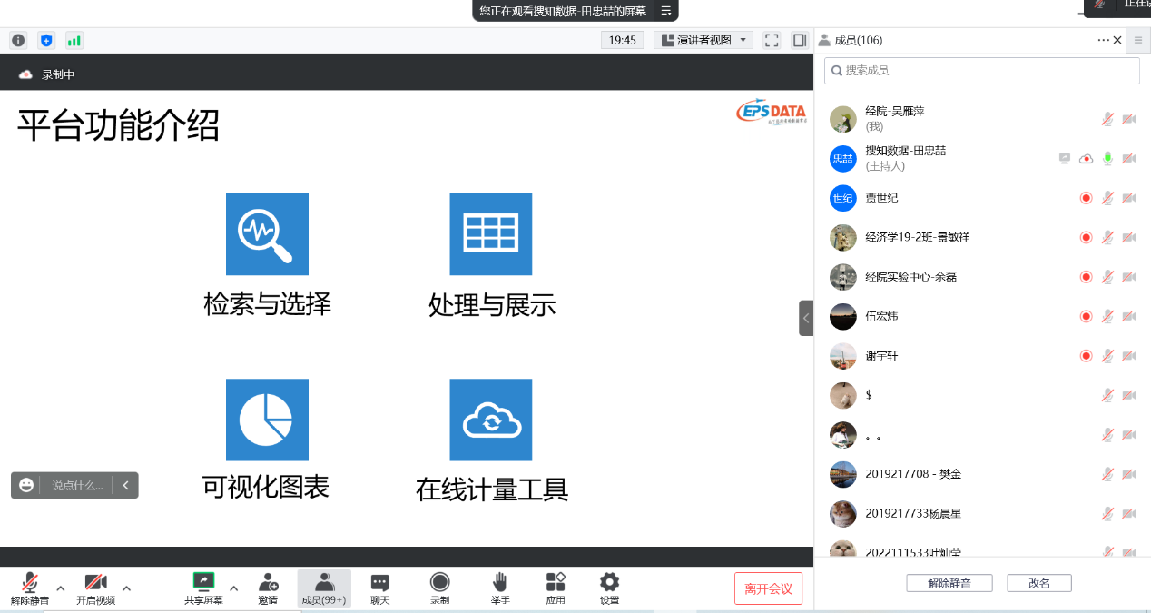The height and width of the screenshot is (613, 1151).
Task: Open the 邀请 (Invite) icon
Action: [268, 588]
